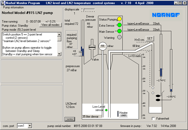Click the required pumping flow 37 mBar box

(72, 40)
